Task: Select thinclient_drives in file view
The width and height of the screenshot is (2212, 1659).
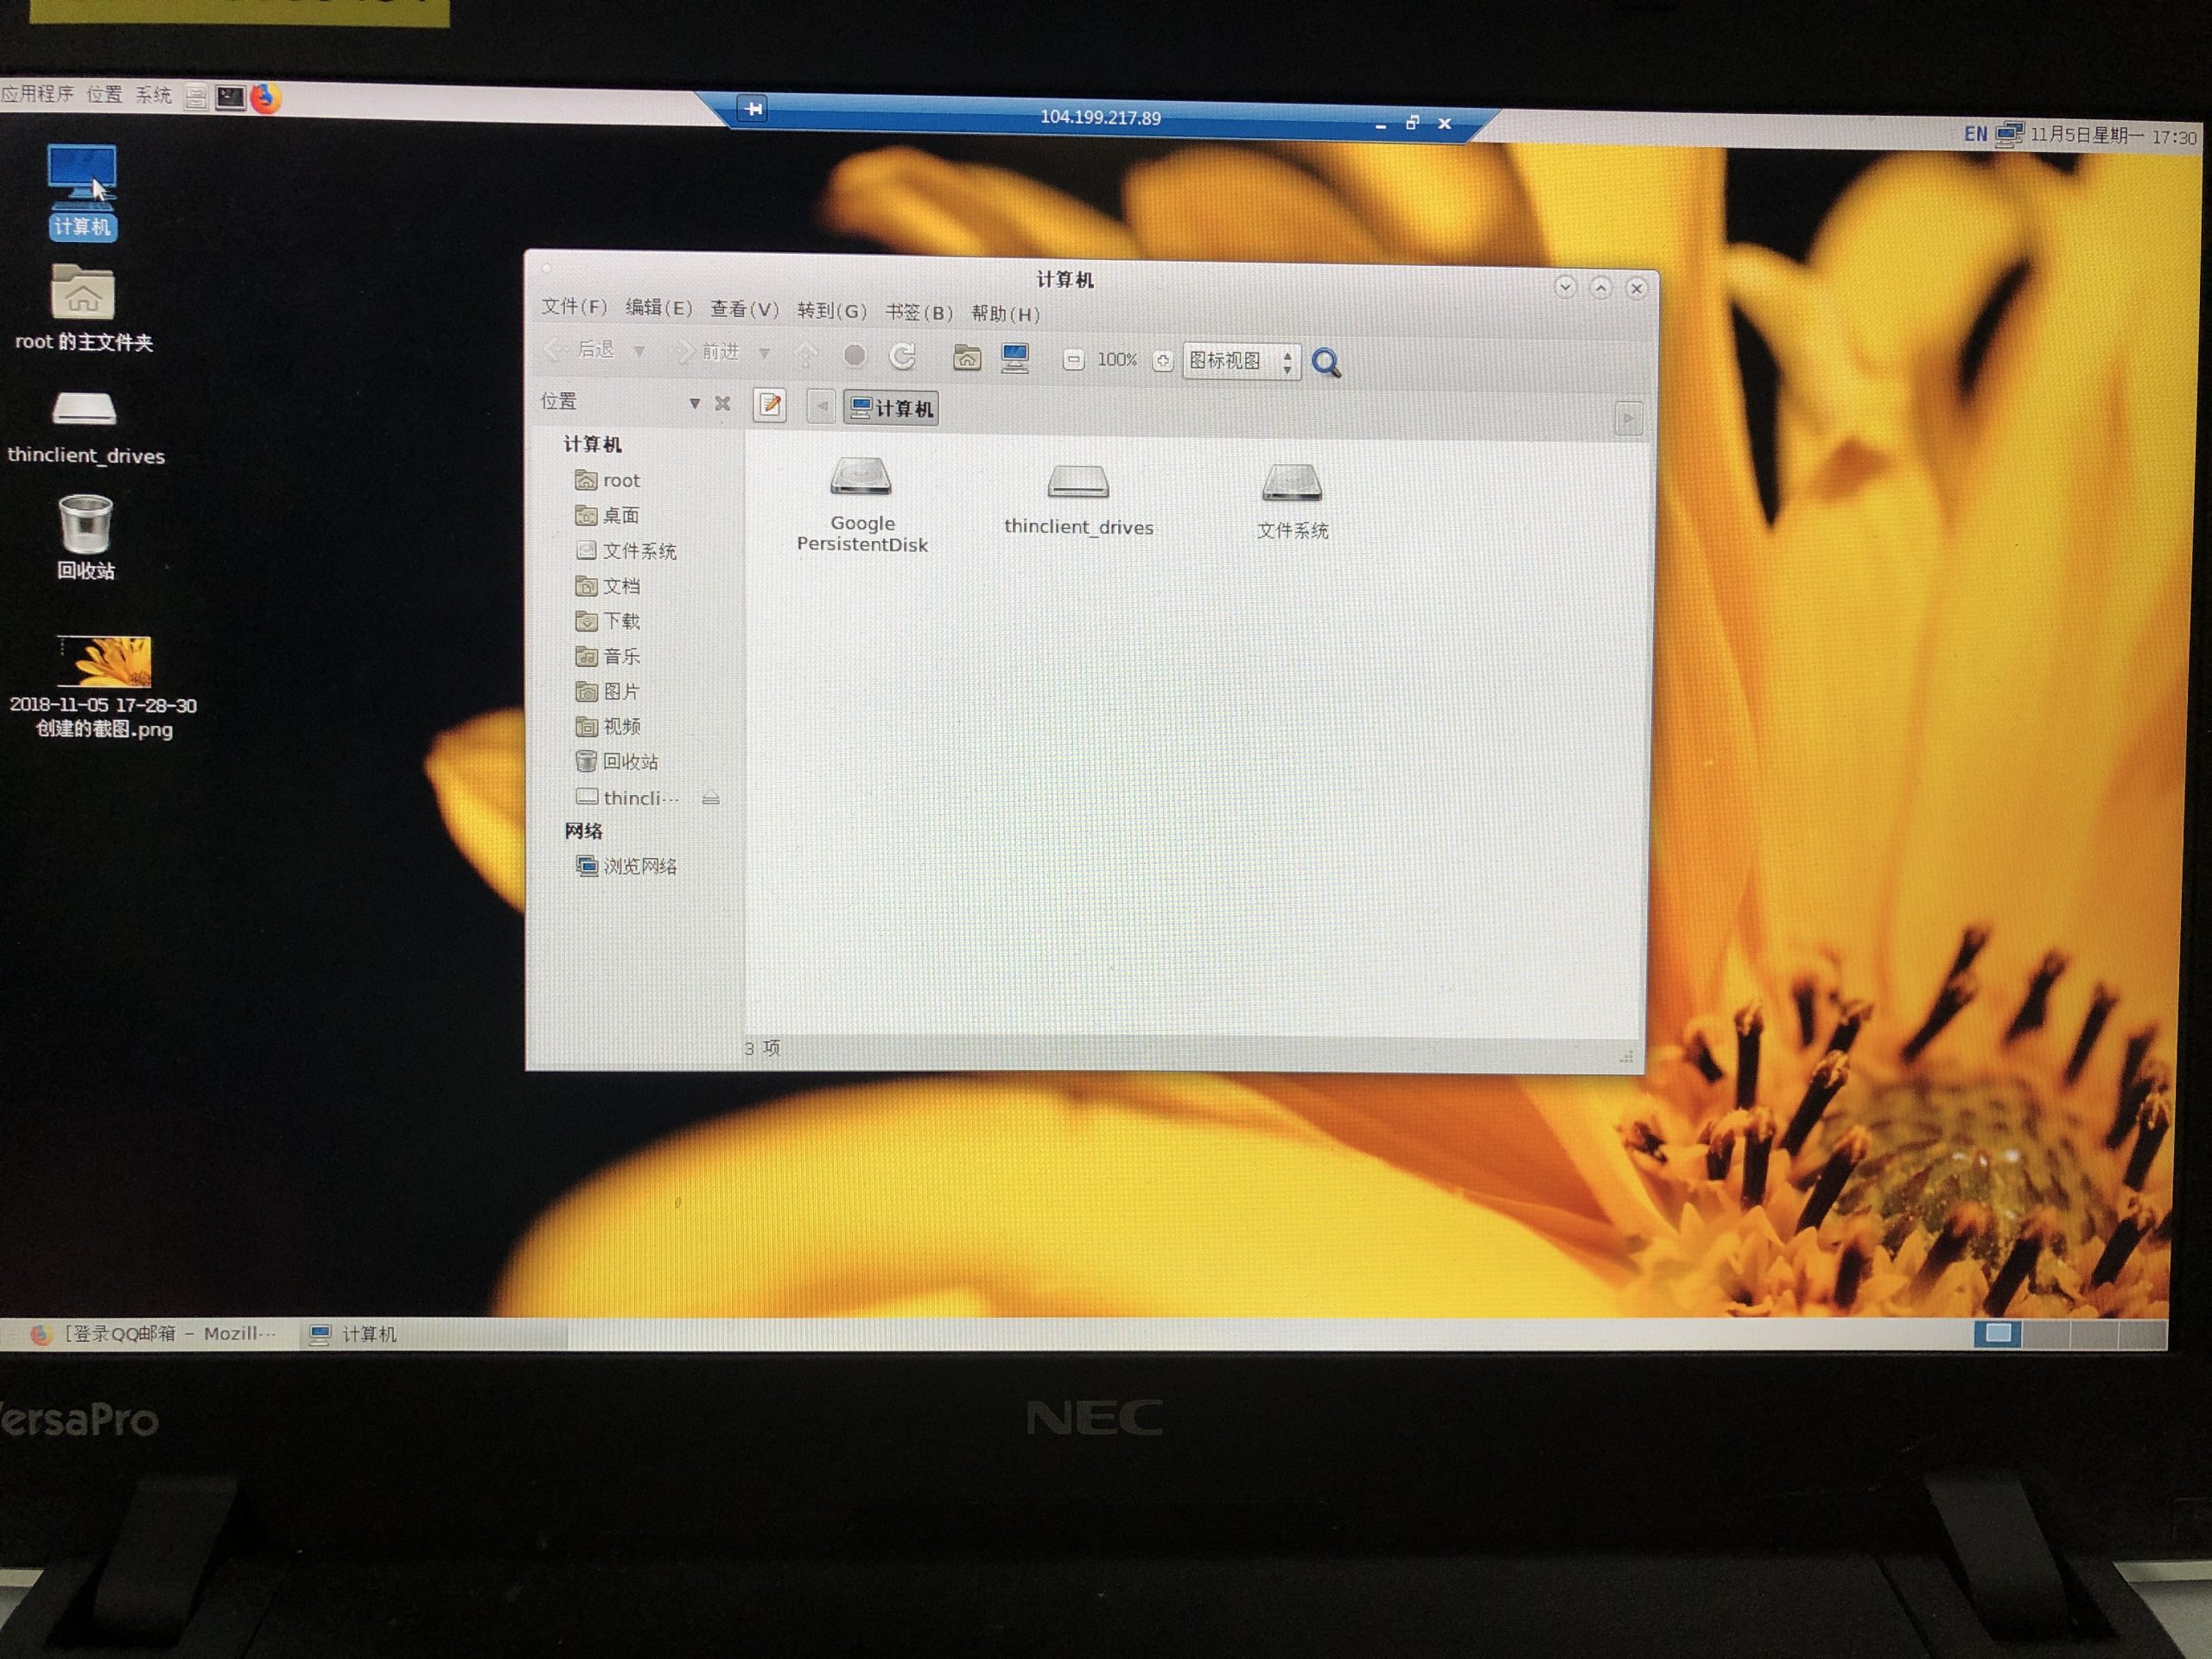Action: pyautogui.click(x=1078, y=500)
